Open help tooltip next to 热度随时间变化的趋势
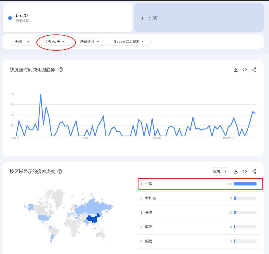This screenshot has height=254, width=269. (61, 69)
